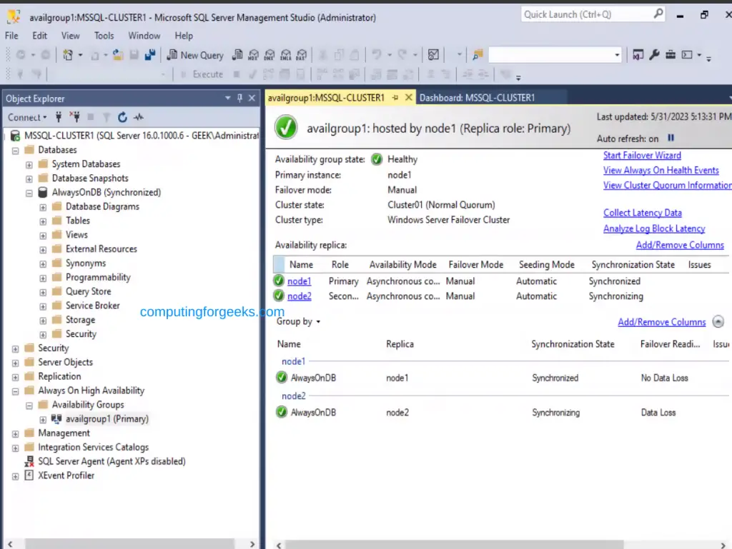
Task: Click the New Project toolbar icon
Action: tap(68, 55)
